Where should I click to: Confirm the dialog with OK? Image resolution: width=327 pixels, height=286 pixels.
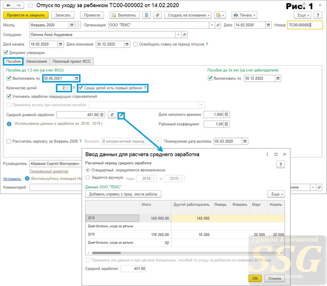click(255, 278)
